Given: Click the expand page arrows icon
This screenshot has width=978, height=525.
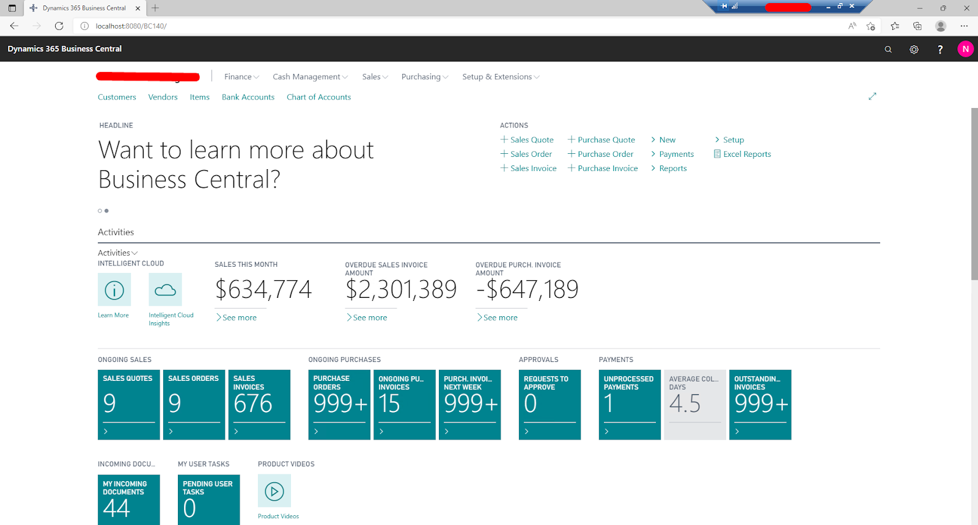Looking at the screenshot, I should click(x=872, y=96).
